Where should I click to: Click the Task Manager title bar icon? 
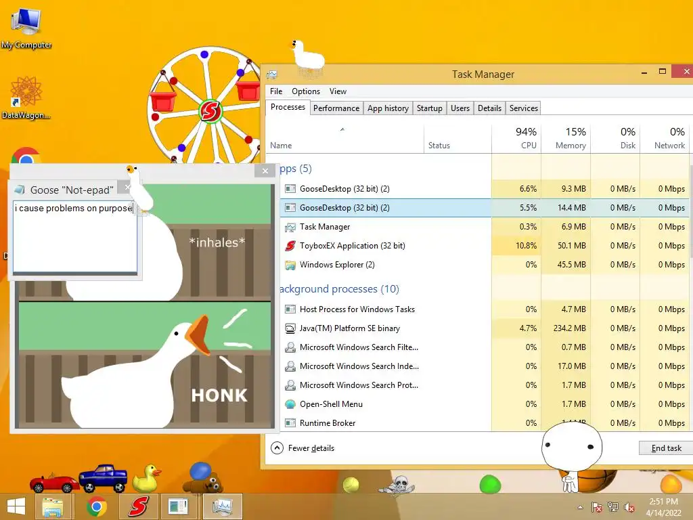pyautogui.click(x=272, y=74)
